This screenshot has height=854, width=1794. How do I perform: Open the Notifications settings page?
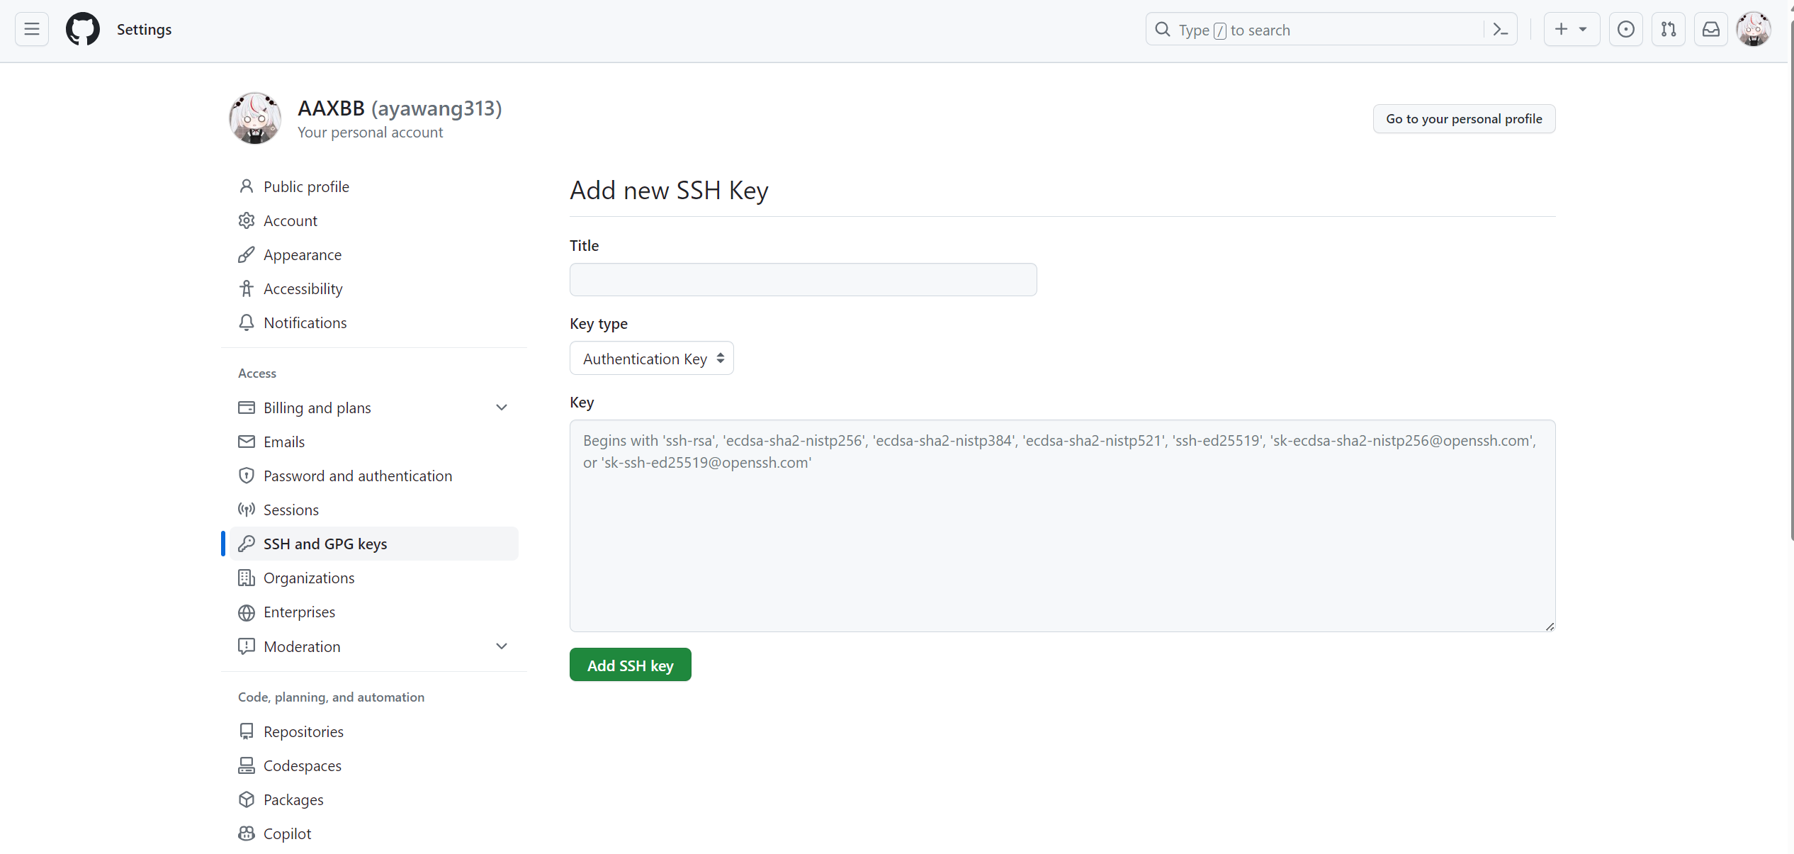(305, 322)
